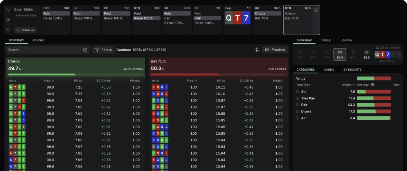Open the TABLE tab
407x171 pixels.
point(326,41)
